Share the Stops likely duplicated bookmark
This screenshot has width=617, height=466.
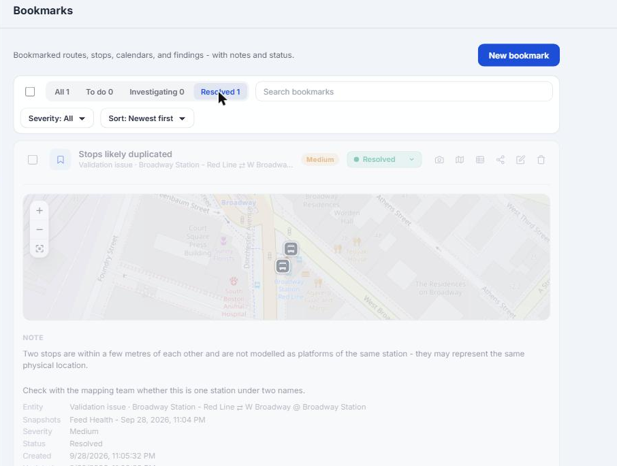click(500, 160)
